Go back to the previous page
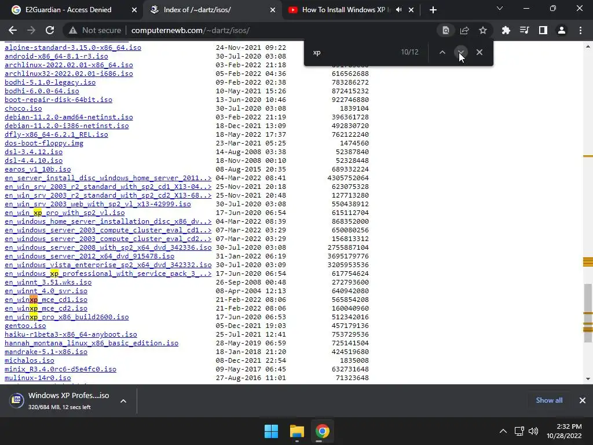 pyautogui.click(x=13, y=30)
